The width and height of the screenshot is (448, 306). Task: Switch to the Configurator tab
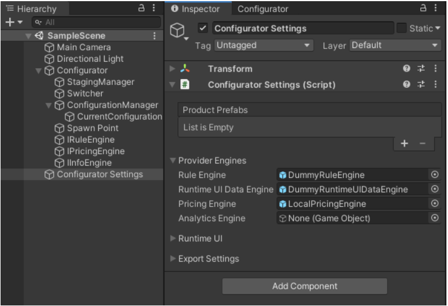tap(262, 9)
